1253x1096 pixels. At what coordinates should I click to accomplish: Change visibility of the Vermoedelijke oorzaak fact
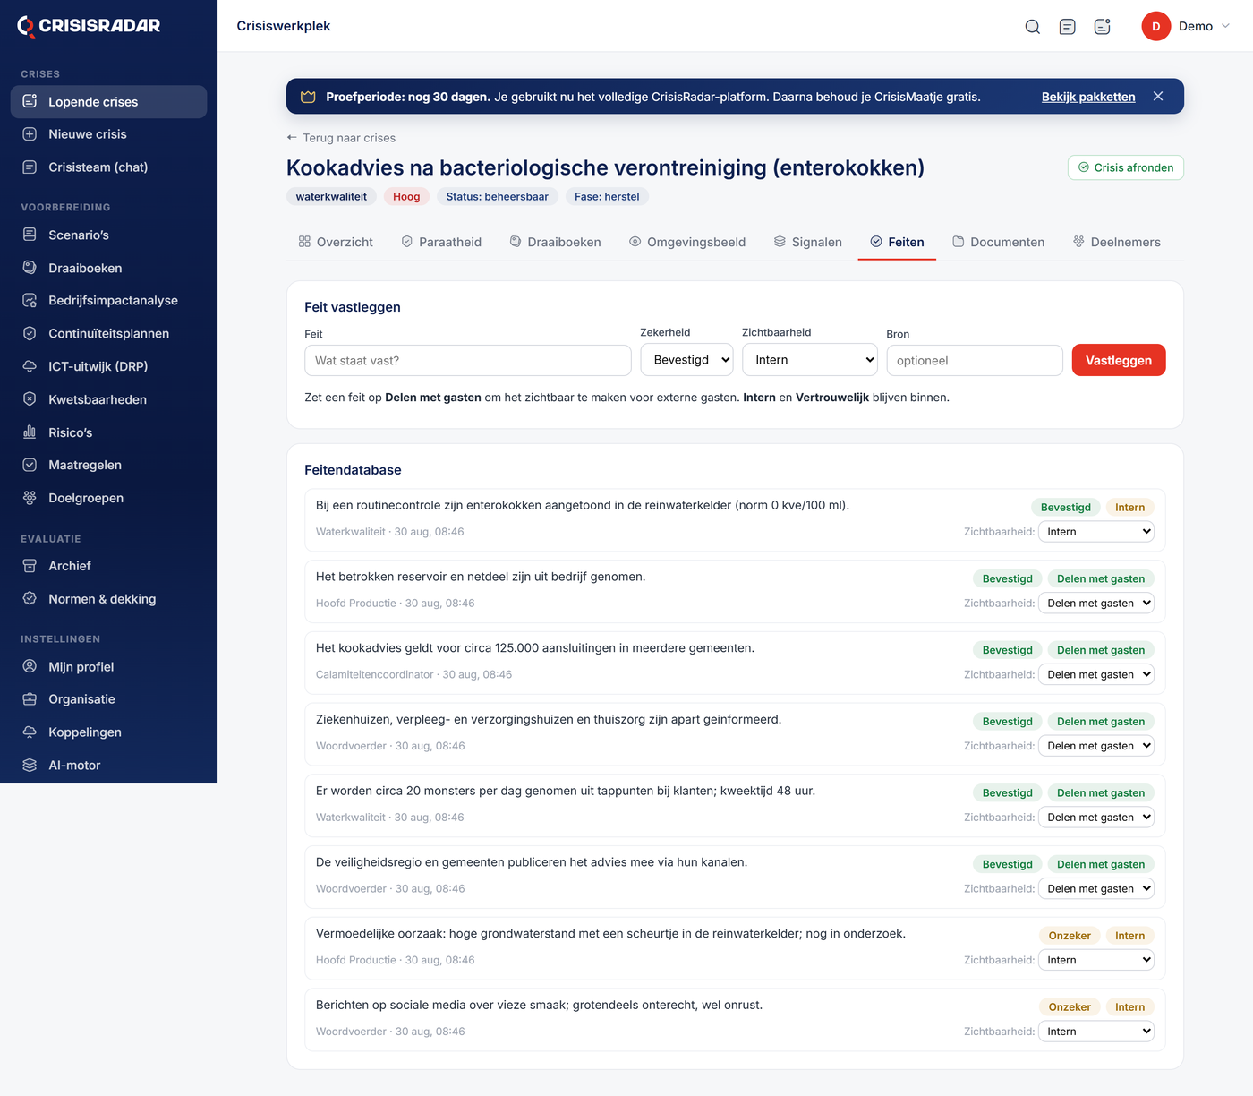1095,960
